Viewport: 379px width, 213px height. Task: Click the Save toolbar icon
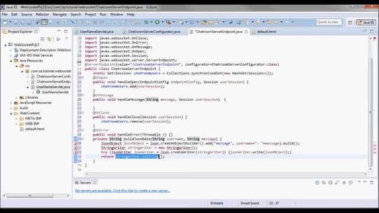pos(16,22)
